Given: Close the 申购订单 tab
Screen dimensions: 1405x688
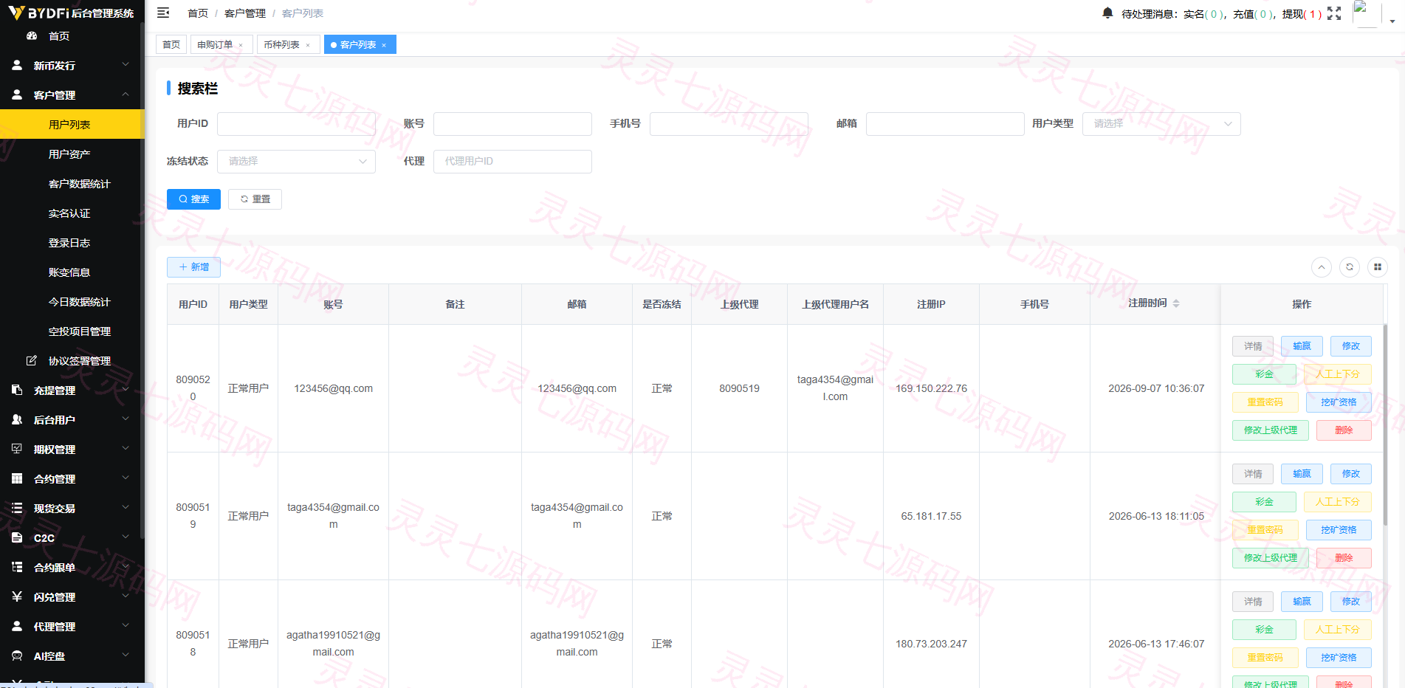Looking at the screenshot, I should (241, 45).
